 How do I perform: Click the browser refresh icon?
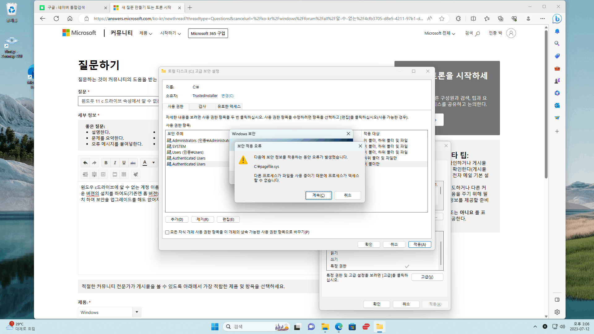pyautogui.click(x=56, y=19)
